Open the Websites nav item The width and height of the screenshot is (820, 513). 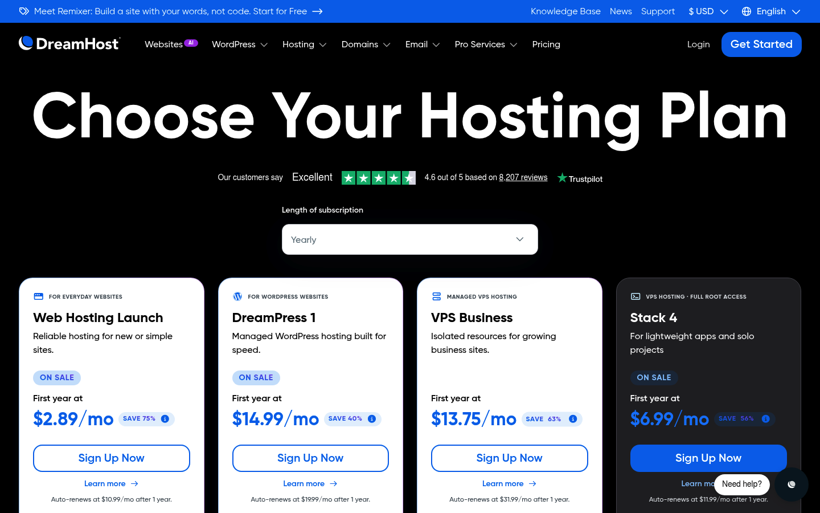pyautogui.click(x=164, y=44)
